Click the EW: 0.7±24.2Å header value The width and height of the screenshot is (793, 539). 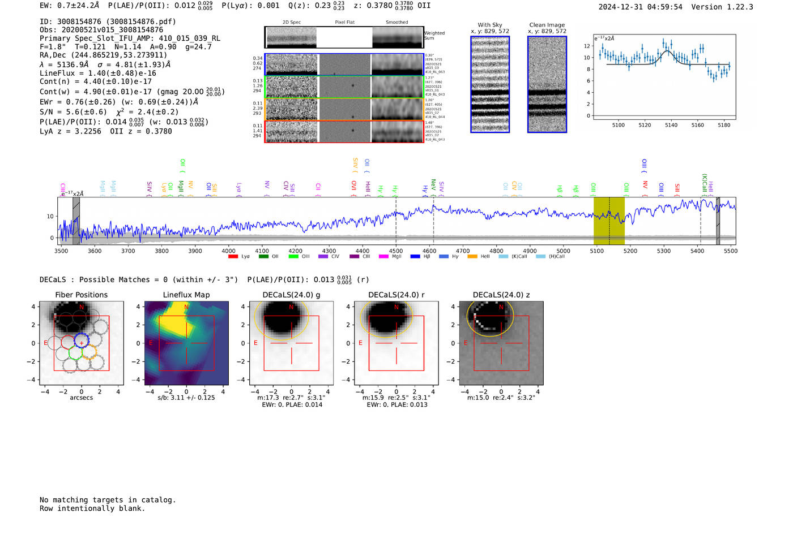point(70,5)
